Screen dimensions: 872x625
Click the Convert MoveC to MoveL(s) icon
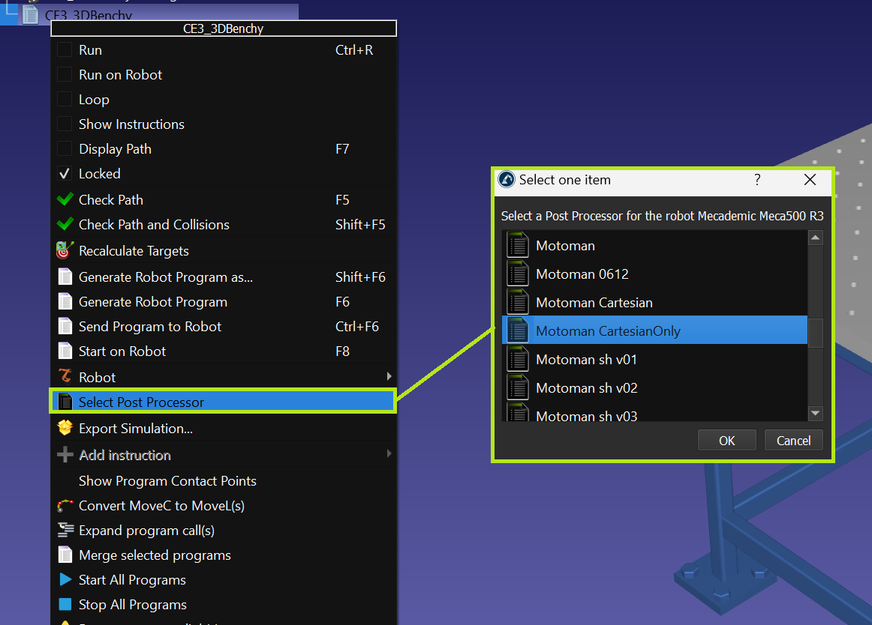(x=65, y=506)
